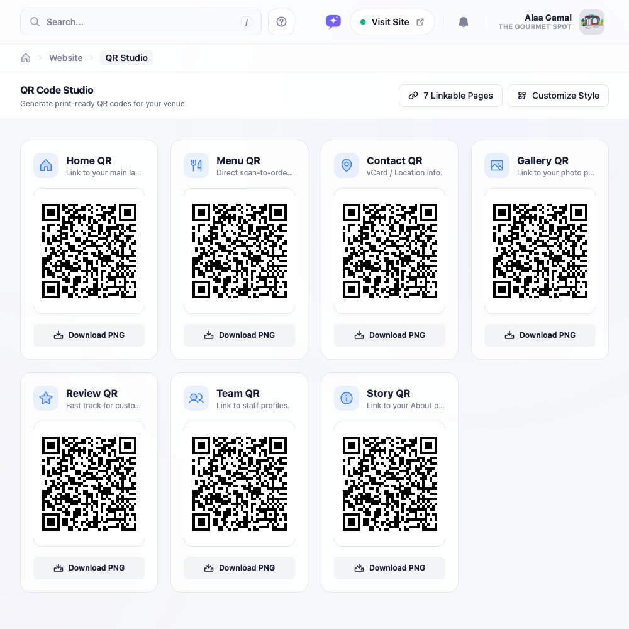Download PNG for Story QR
Viewport: 629px width, 629px height.
point(390,567)
